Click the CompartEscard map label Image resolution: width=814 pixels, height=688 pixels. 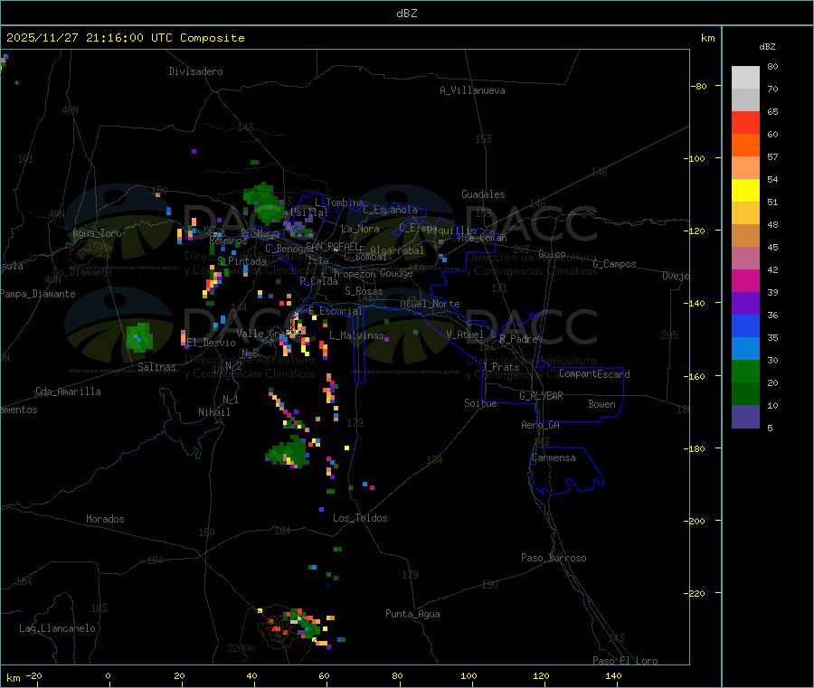pos(594,374)
